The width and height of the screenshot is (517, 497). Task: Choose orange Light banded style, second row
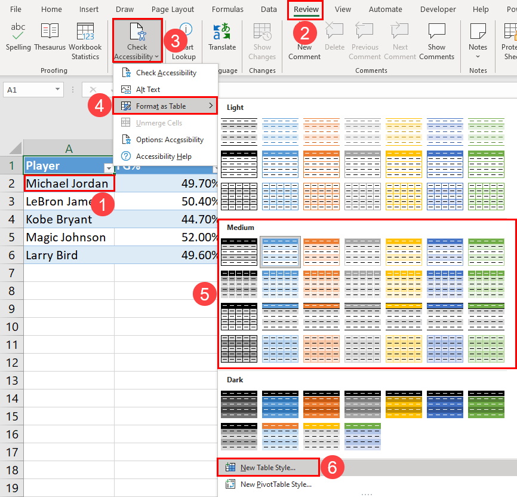pos(321,164)
